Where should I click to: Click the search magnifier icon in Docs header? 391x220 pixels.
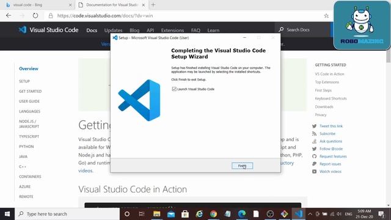coord(281,30)
